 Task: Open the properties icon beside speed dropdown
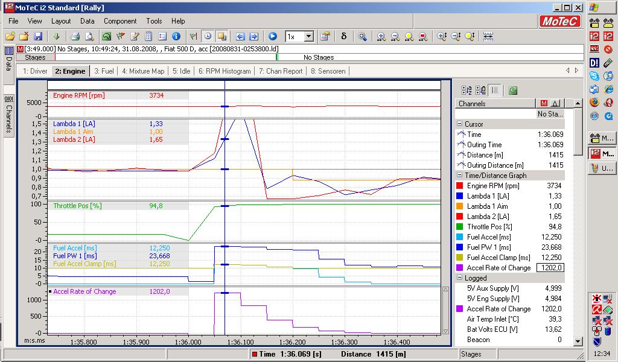[x=325, y=37]
